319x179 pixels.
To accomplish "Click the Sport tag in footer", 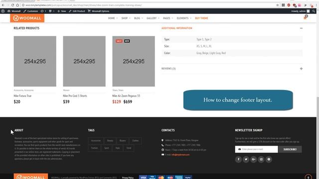I will (x=107, y=148).
